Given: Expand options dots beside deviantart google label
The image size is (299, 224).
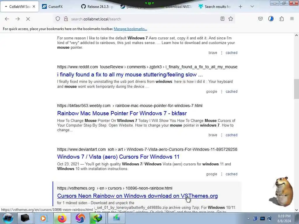Looking at the screenshot, I should 221,174.
